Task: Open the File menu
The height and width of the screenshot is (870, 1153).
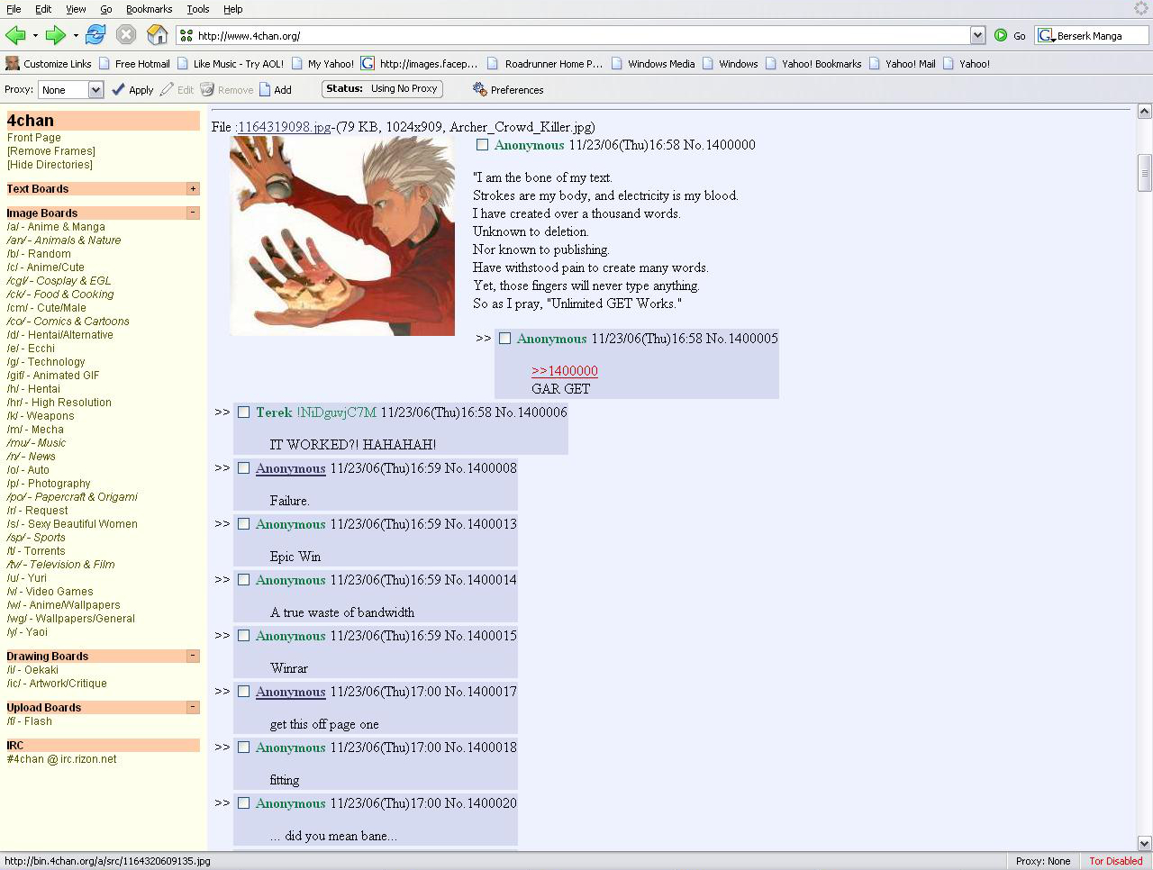Action: (14, 9)
